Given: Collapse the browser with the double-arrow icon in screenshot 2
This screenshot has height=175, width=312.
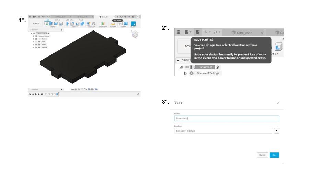Looking at the screenshot, I should [178, 60].
